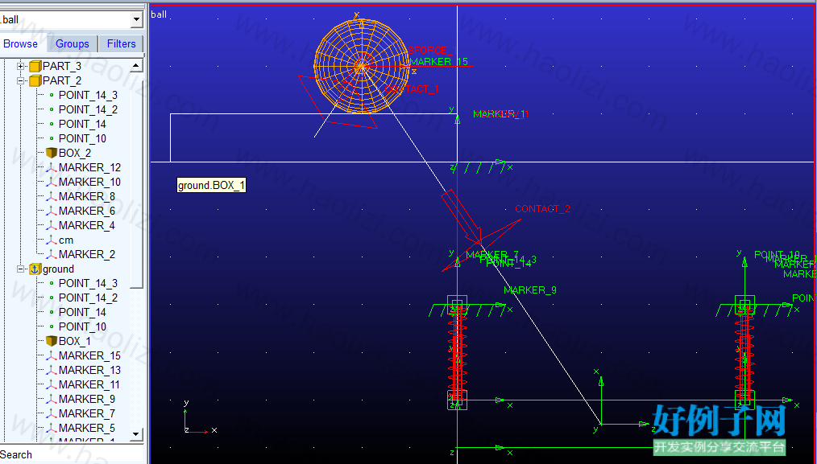Click the MARKER_13 axis icon

51,371
